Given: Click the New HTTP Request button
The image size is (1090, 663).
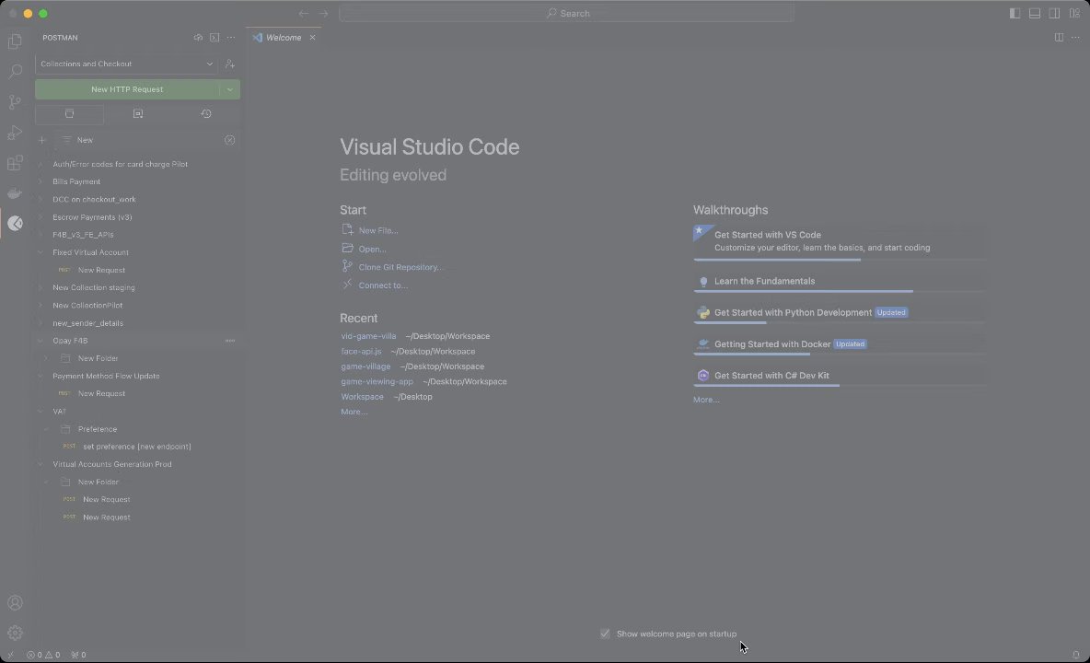Looking at the screenshot, I should click(x=127, y=89).
